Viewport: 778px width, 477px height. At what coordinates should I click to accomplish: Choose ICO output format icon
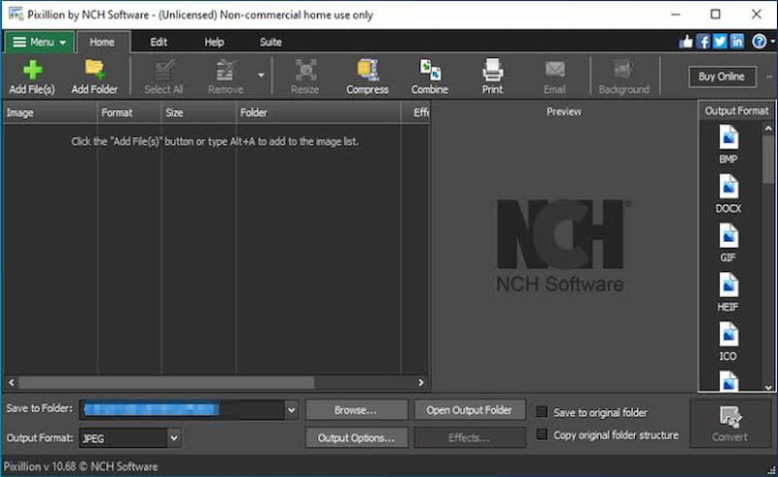click(727, 341)
